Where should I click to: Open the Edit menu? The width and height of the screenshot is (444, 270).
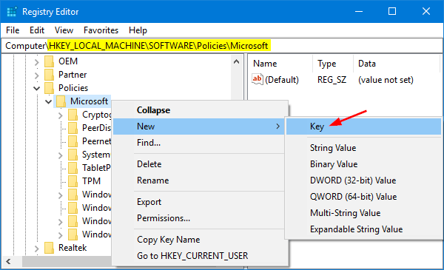click(x=37, y=30)
